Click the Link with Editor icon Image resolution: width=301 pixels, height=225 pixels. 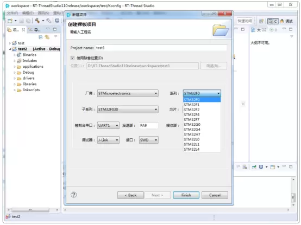click(x=47, y=37)
